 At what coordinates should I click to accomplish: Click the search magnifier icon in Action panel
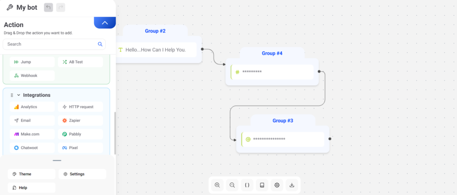pos(100,44)
